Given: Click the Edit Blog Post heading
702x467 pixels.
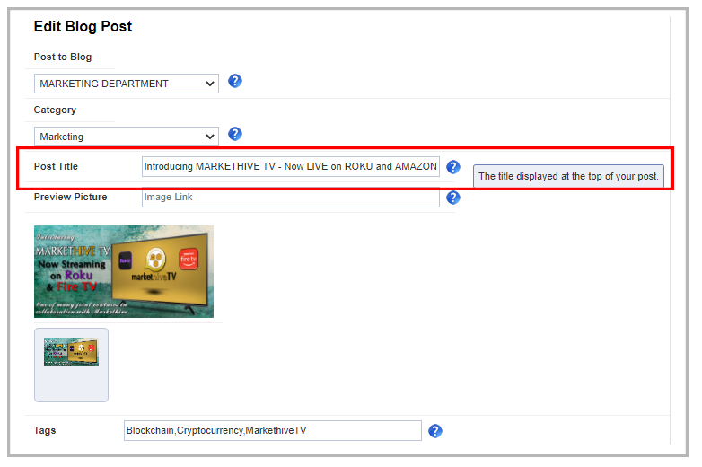Looking at the screenshot, I should 83,26.
